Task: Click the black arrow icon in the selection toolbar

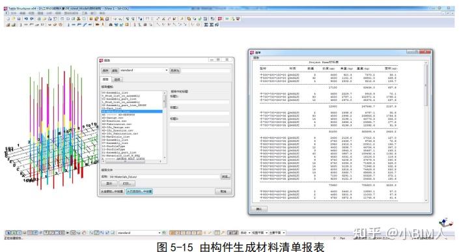Action: coord(68,232)
